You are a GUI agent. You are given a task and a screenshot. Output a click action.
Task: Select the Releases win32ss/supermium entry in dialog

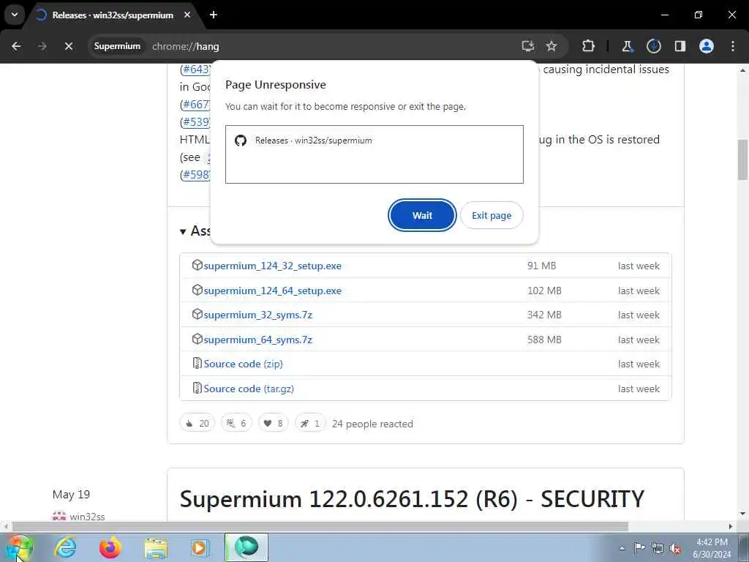coord(374,140)
